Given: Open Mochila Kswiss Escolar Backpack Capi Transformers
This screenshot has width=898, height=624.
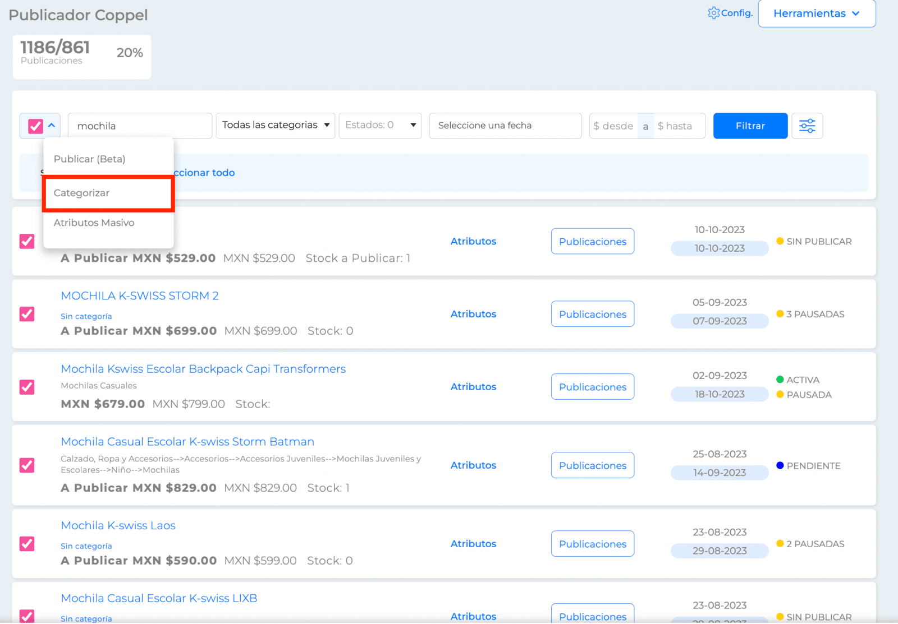Looking at the screenshot, I should tap(203, 369).
